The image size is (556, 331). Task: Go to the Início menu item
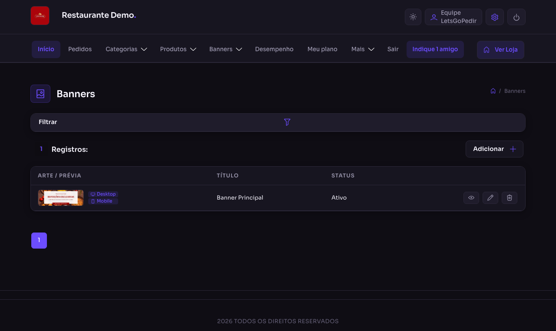tap(46, 49)
